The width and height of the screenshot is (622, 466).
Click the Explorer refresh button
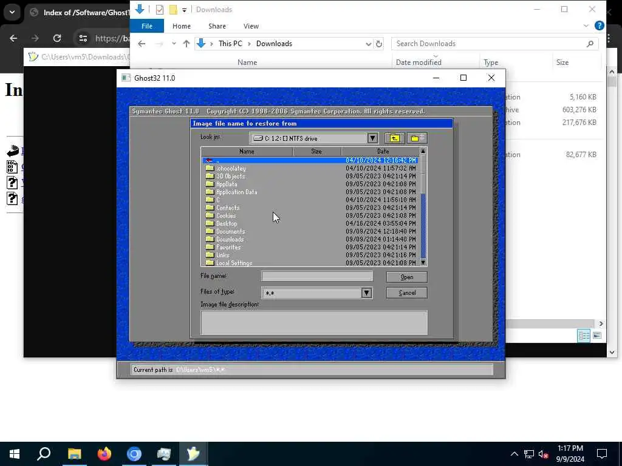(x=379, y=44)
